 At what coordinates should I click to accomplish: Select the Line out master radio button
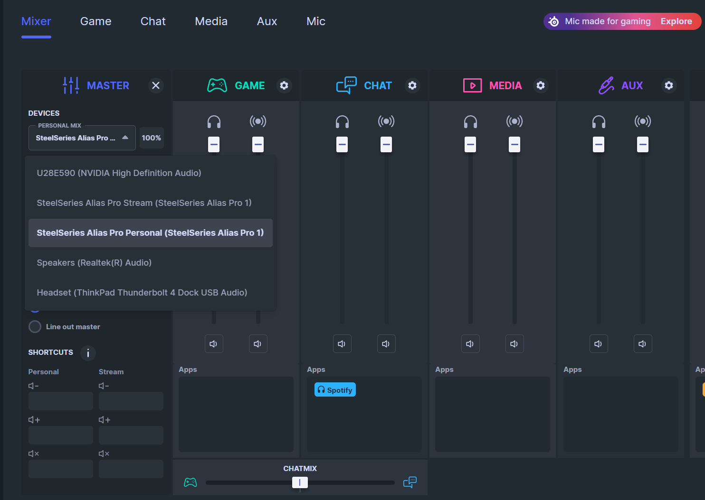35,327
